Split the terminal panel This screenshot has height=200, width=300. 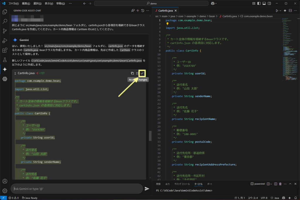(275, 184)
